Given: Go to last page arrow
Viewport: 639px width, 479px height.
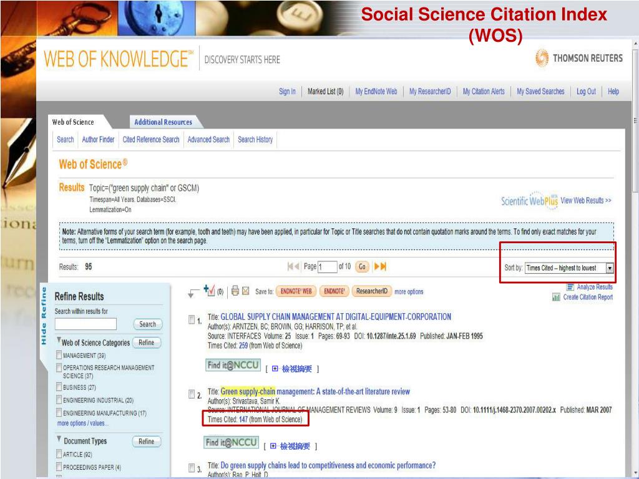Looking at the screenshot, I should pyautogui.click(x=383, y=266).
